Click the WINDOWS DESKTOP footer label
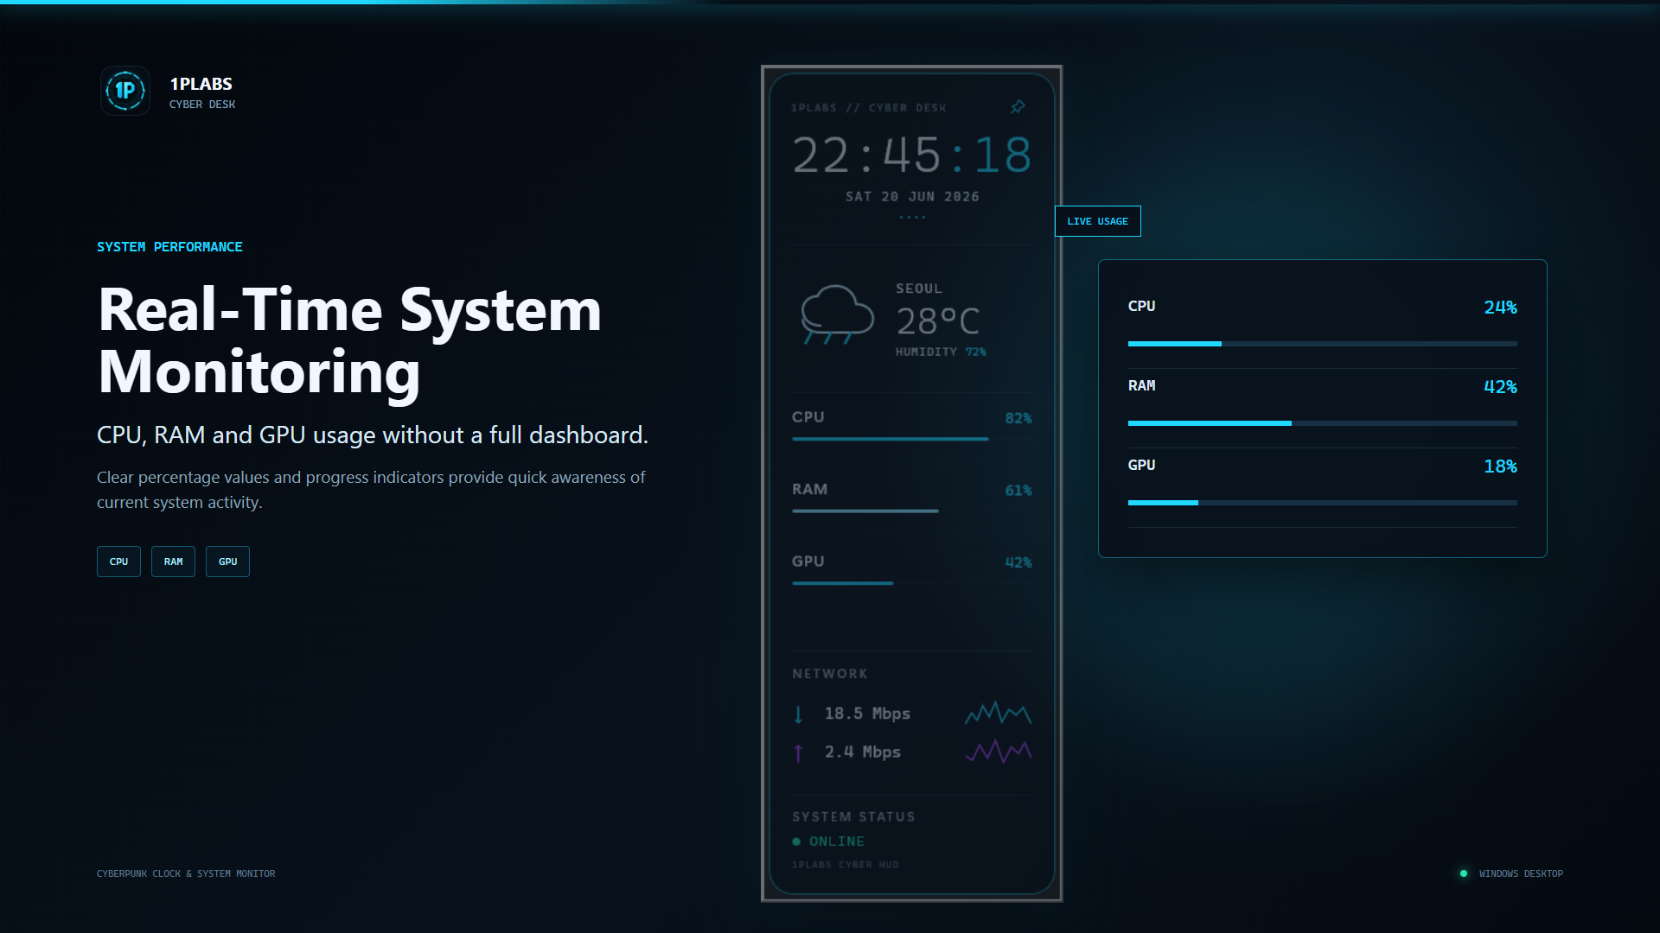Image resolution: width=1660 pixels, height=933 pixels. [1521, 873]
